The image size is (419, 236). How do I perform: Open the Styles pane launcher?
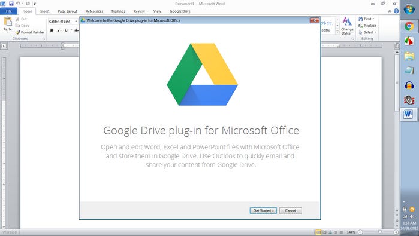[x=352, y=39]
